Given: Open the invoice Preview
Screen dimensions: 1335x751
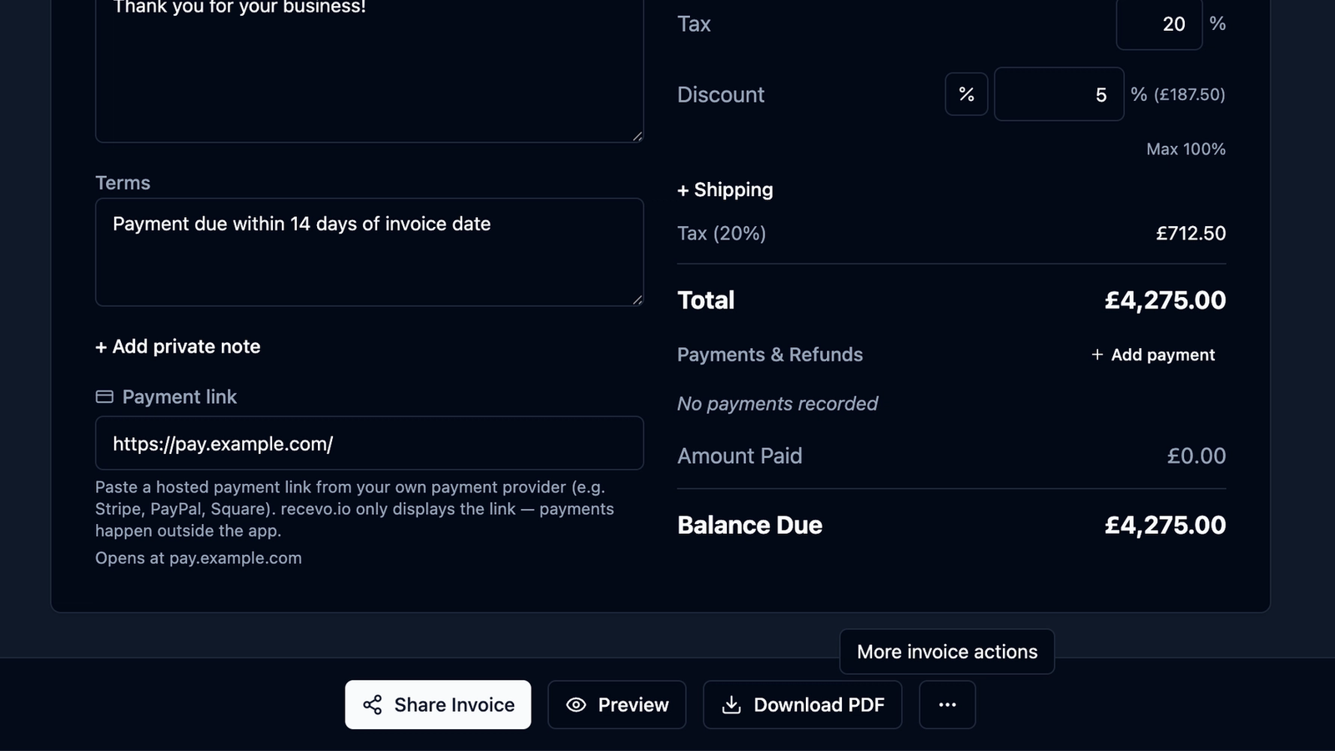Looking at the screenshot, I should 617,704.
